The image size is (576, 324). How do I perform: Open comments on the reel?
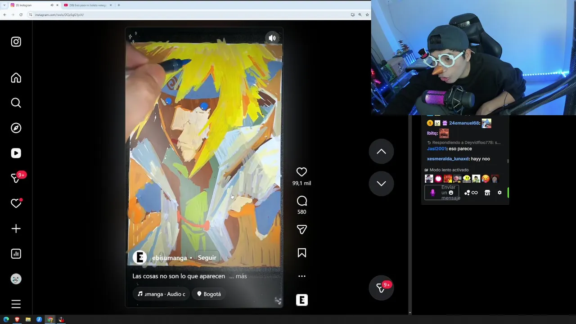click(x=301, y=201)
